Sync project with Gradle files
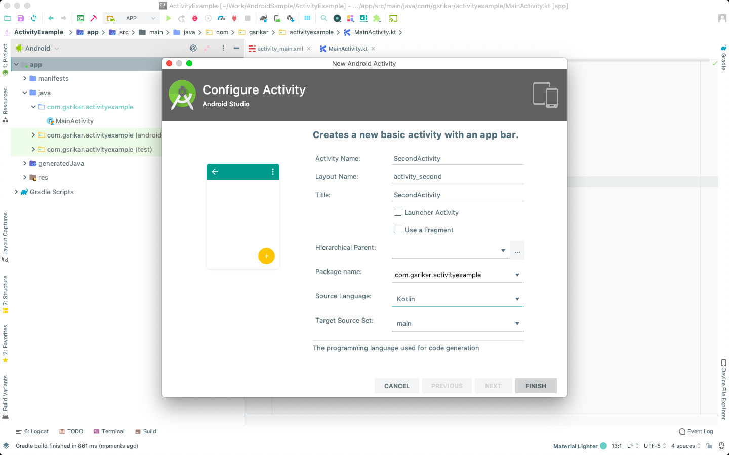This screenshot has height=455, width=729. pyautogui.click(x=263, y=18)
